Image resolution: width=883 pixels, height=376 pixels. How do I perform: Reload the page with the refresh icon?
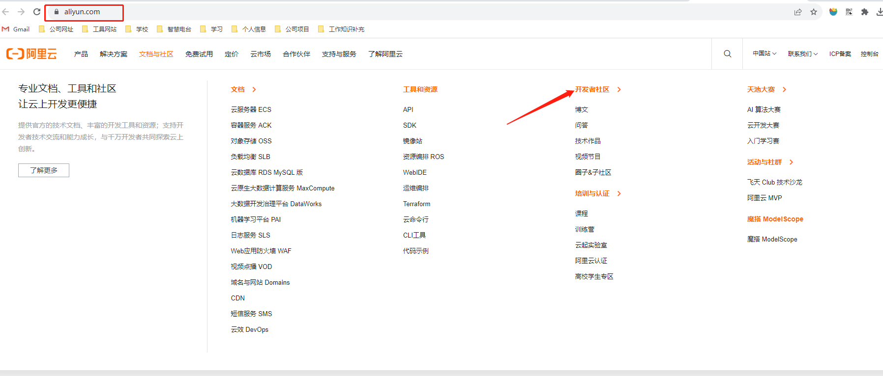tap(37, 12)
